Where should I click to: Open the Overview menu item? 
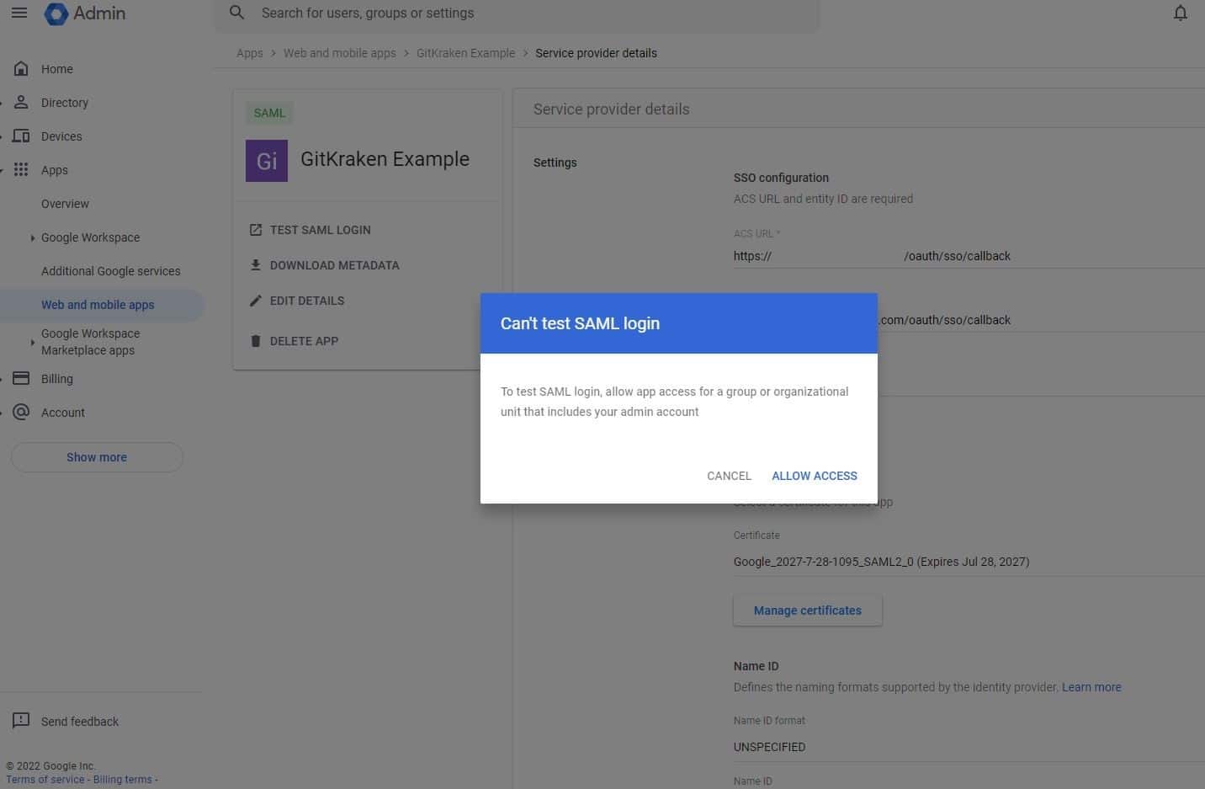point(65,204)
